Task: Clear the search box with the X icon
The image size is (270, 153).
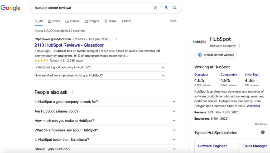Action: click(155, 8)
